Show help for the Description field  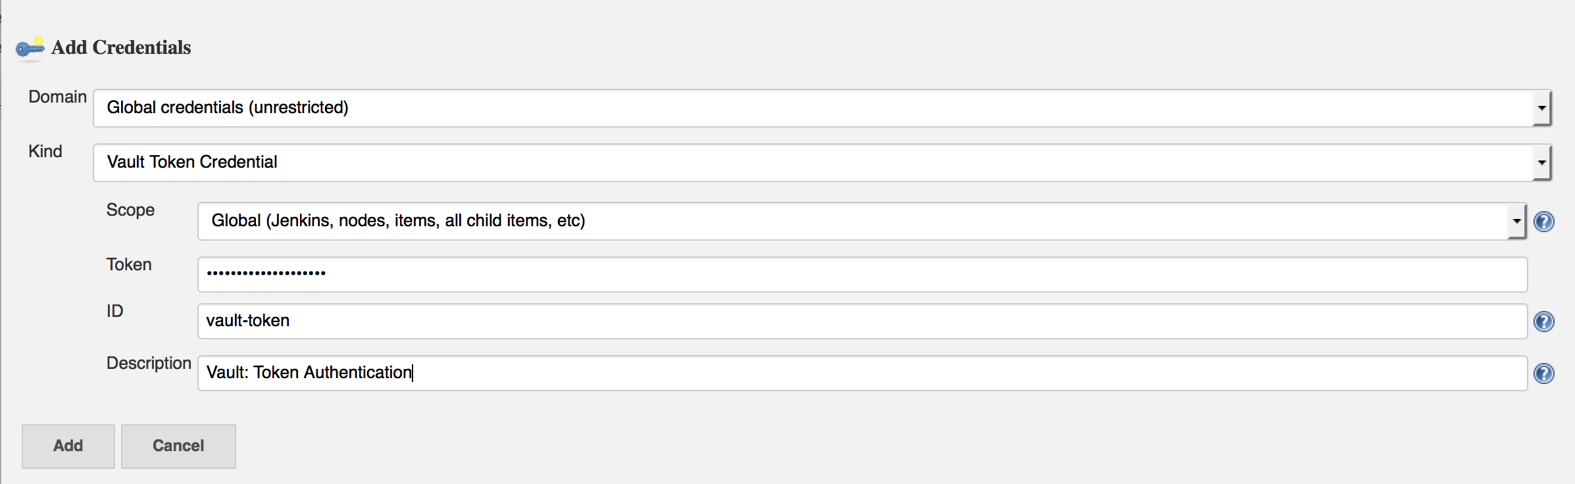[x=1543, y=374]
